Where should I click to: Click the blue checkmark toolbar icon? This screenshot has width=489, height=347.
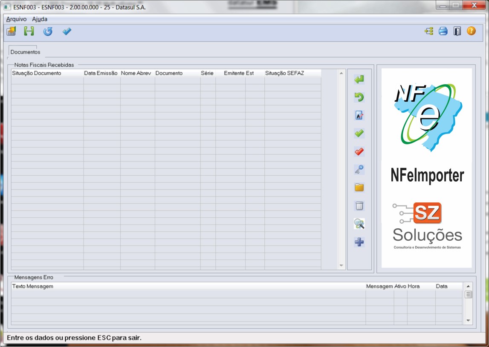click(67, 31)
